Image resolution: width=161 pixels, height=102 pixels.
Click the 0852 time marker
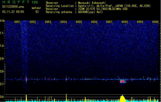click(33, 22)
